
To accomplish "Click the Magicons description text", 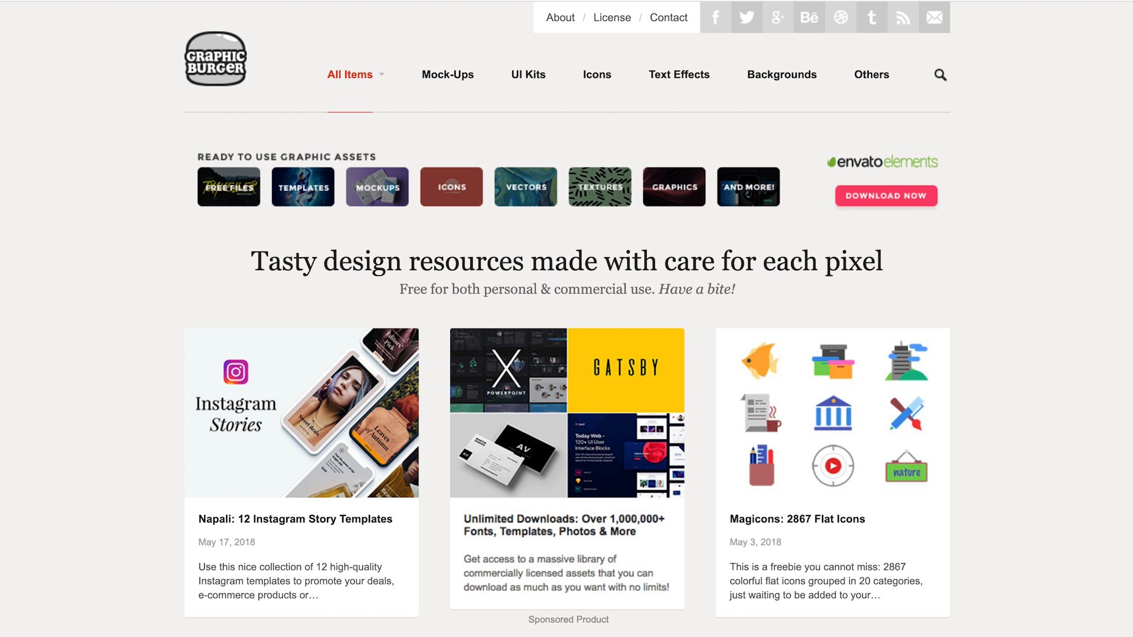I will tap(826, 581).
